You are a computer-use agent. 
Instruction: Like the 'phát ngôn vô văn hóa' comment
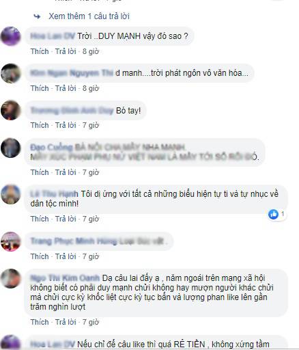click(x=40, y=88)
